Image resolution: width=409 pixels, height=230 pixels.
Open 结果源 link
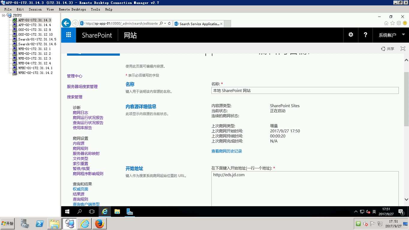coord(79,194)
